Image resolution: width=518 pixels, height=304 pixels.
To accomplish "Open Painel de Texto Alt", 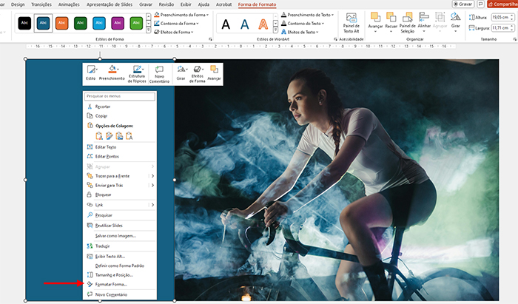I will coord(351,23).
